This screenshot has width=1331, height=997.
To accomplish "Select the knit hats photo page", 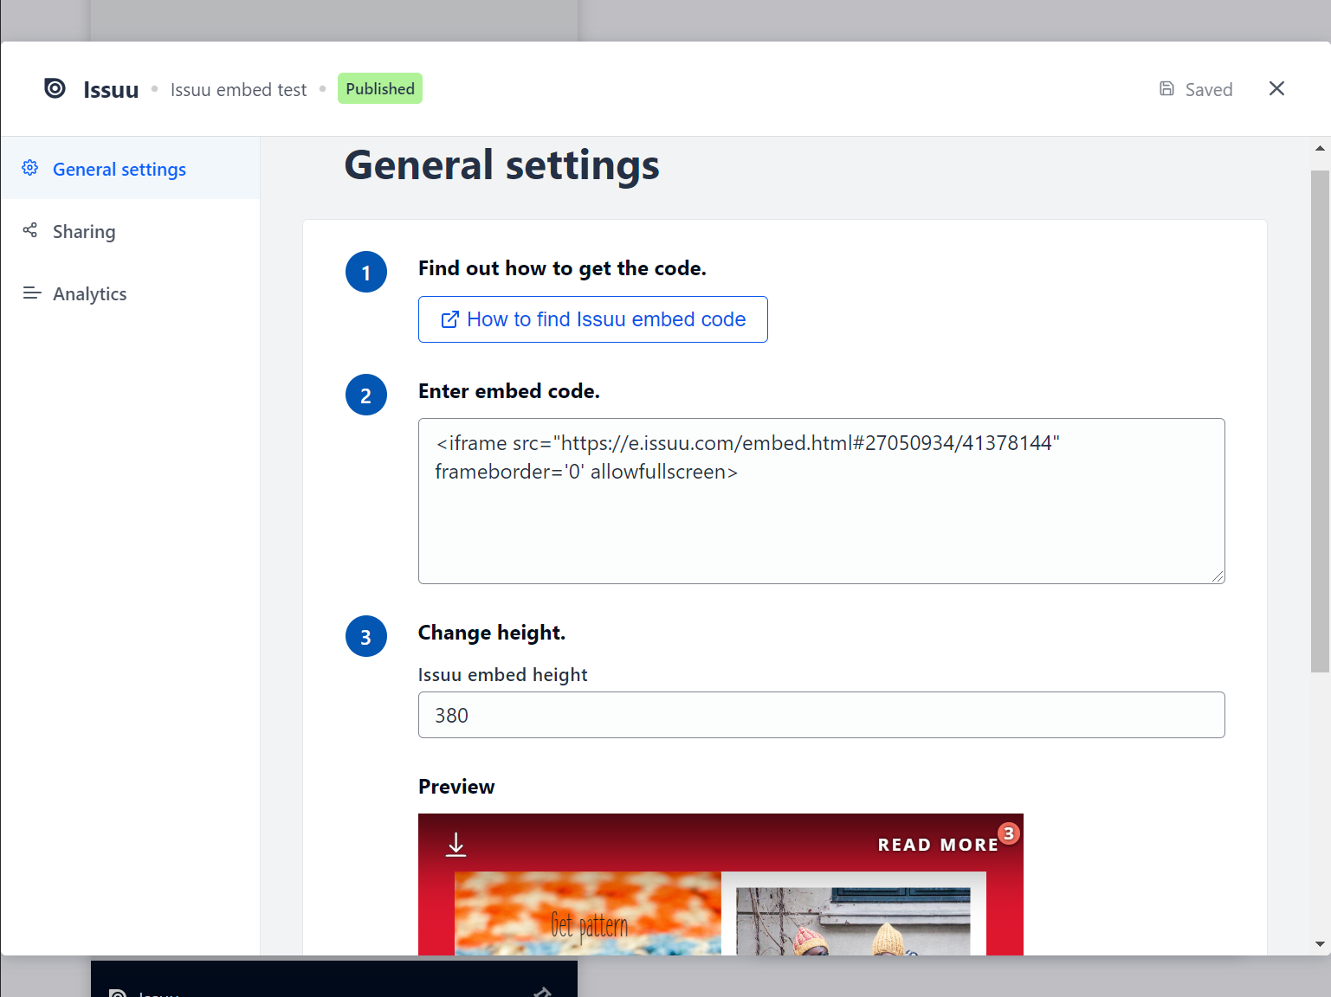I will coord(853,921).
